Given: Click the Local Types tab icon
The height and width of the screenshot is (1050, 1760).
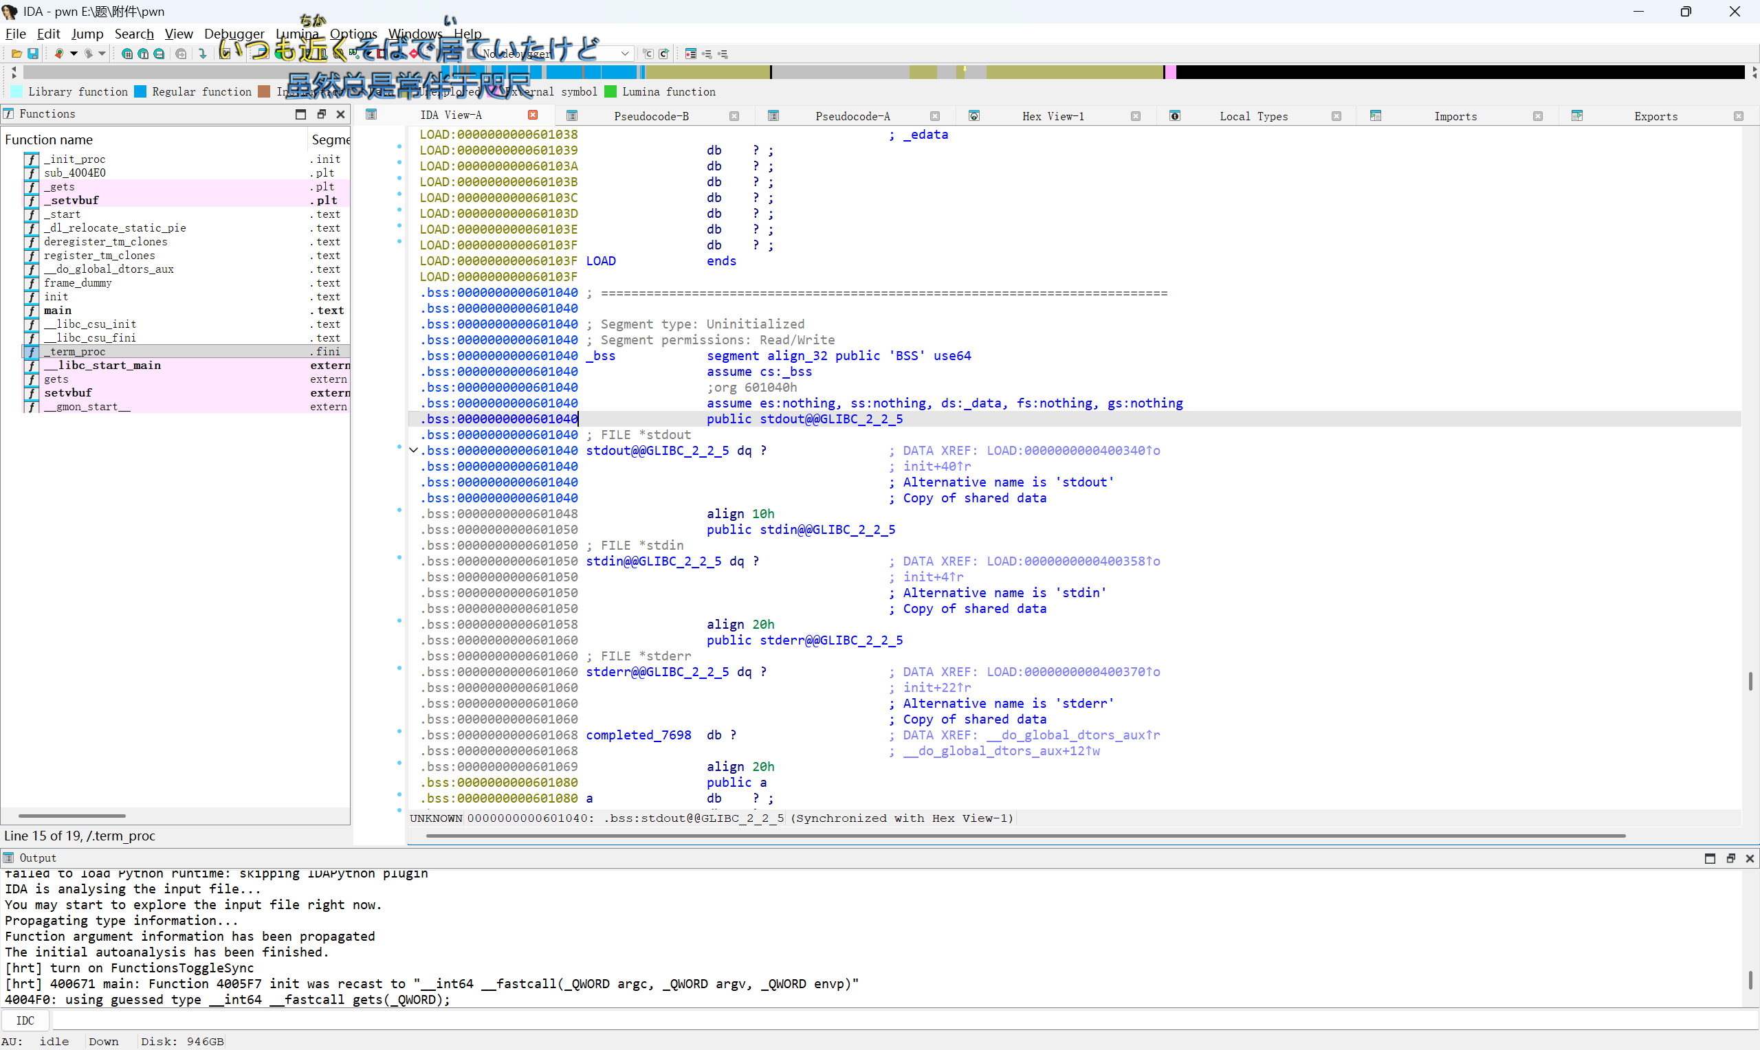Looking at the screenshot, I should 1175,116.
